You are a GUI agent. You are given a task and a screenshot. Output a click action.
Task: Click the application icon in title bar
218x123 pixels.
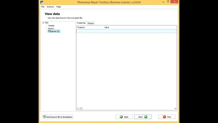coord(42,2)
